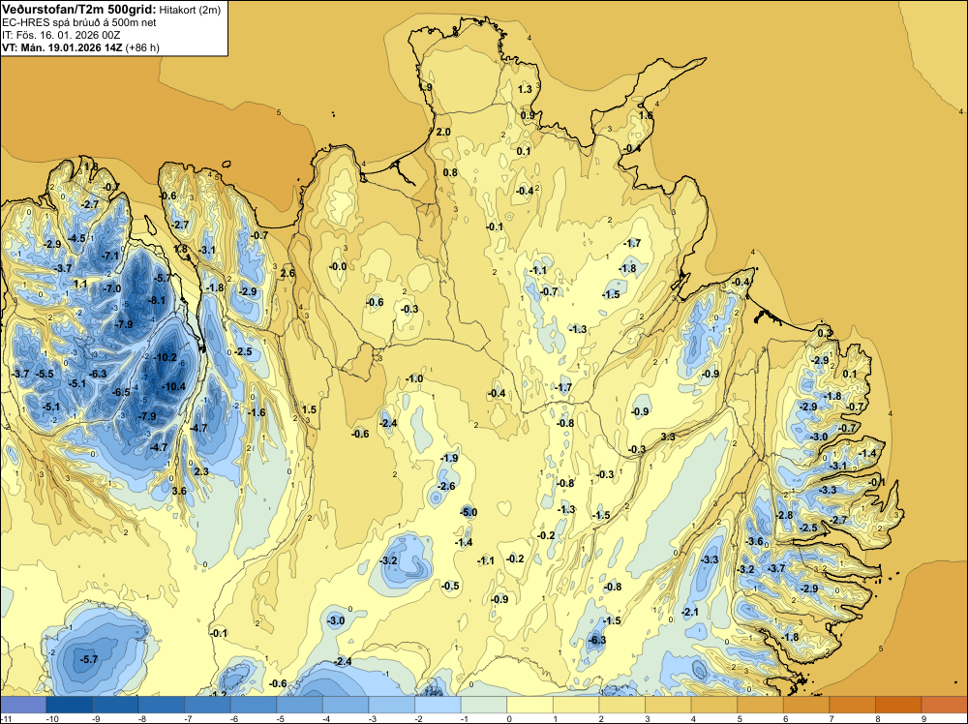968x724 pixels.
Task: Click the -1.9 temperature value
Action: (x=449, y=458)
